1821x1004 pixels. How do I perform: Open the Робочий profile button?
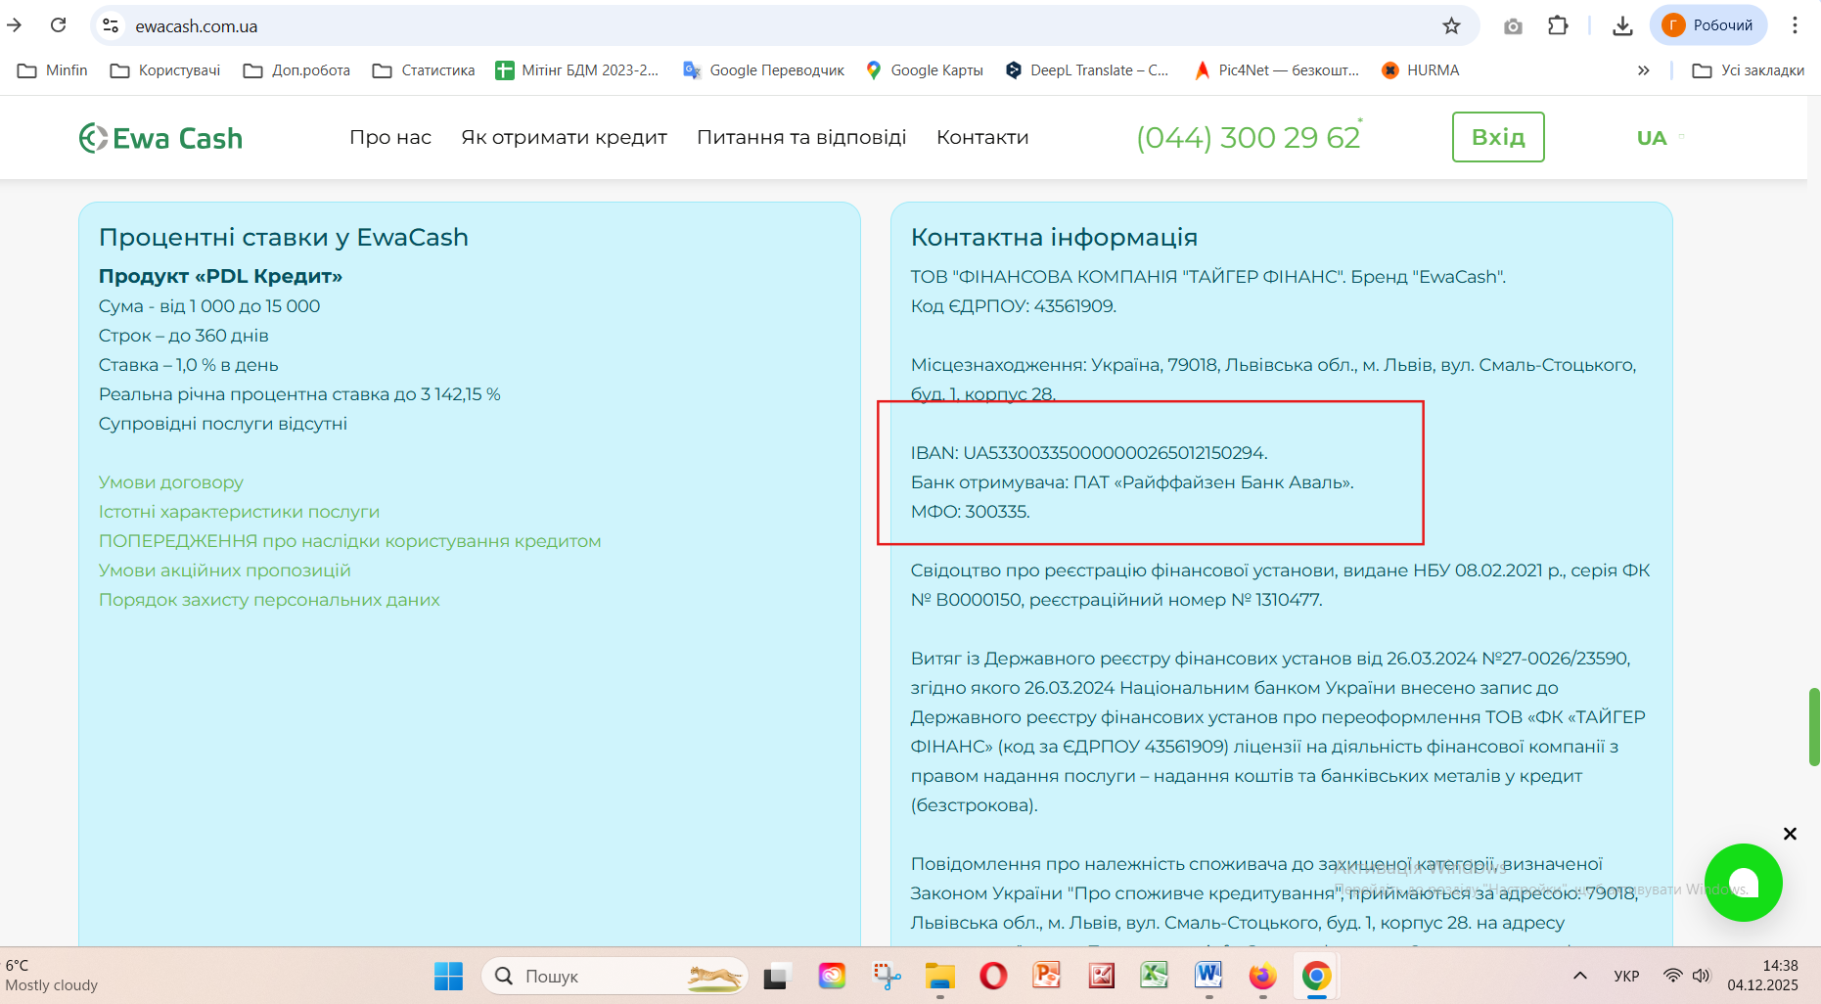click(x=1708, y=25)
